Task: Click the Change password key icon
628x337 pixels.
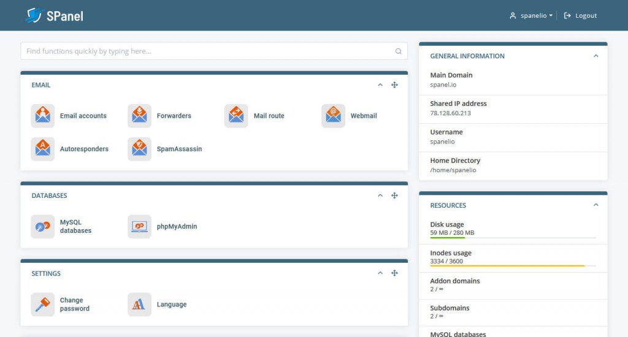Action: click(x=43, y=305)
